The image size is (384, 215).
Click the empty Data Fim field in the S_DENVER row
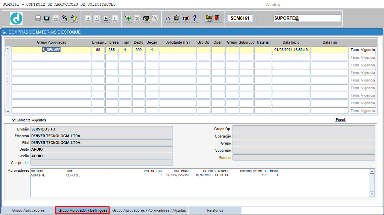[x=330, y=50]
